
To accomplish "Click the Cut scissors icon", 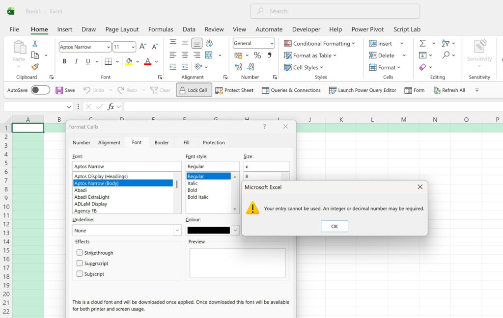I will tap(35, 44).
